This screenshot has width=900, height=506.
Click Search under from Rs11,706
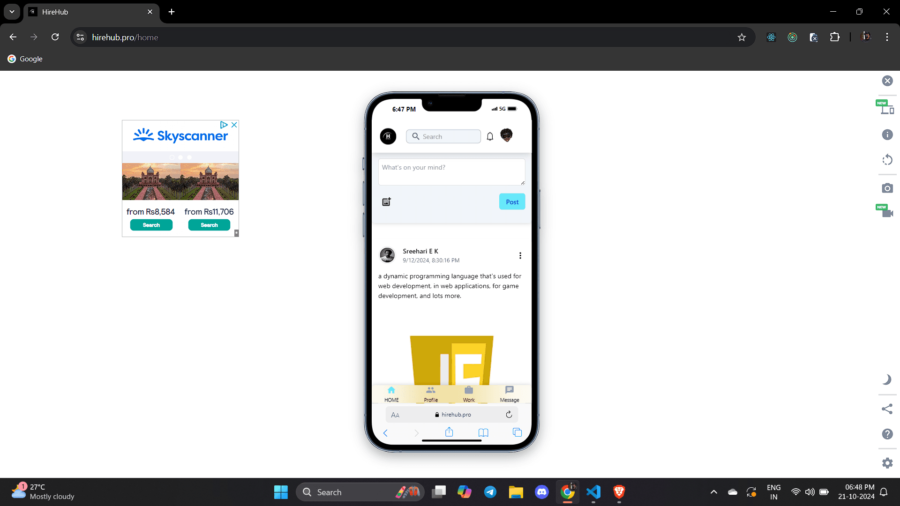click(x=209, y=225)
